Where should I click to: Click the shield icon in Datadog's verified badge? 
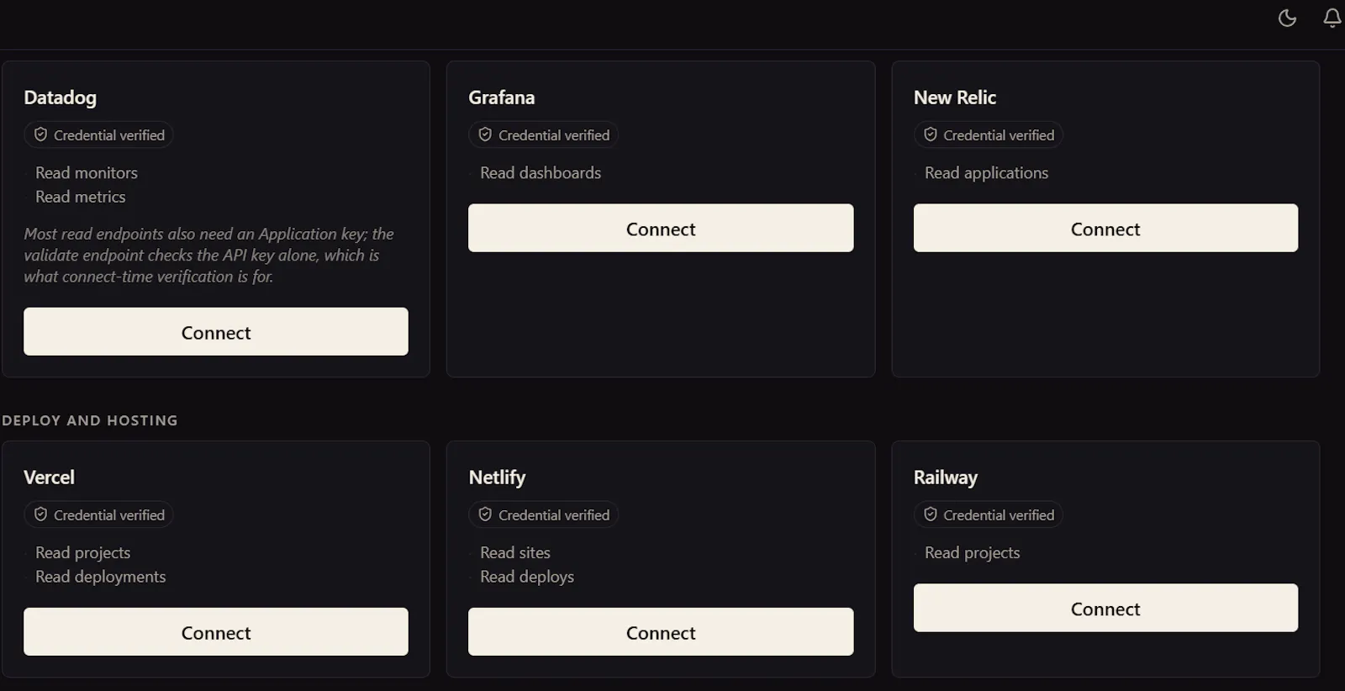(40, 135)
